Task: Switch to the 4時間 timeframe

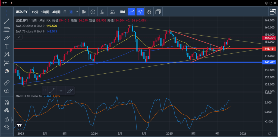Action: (x=56, y=12)
